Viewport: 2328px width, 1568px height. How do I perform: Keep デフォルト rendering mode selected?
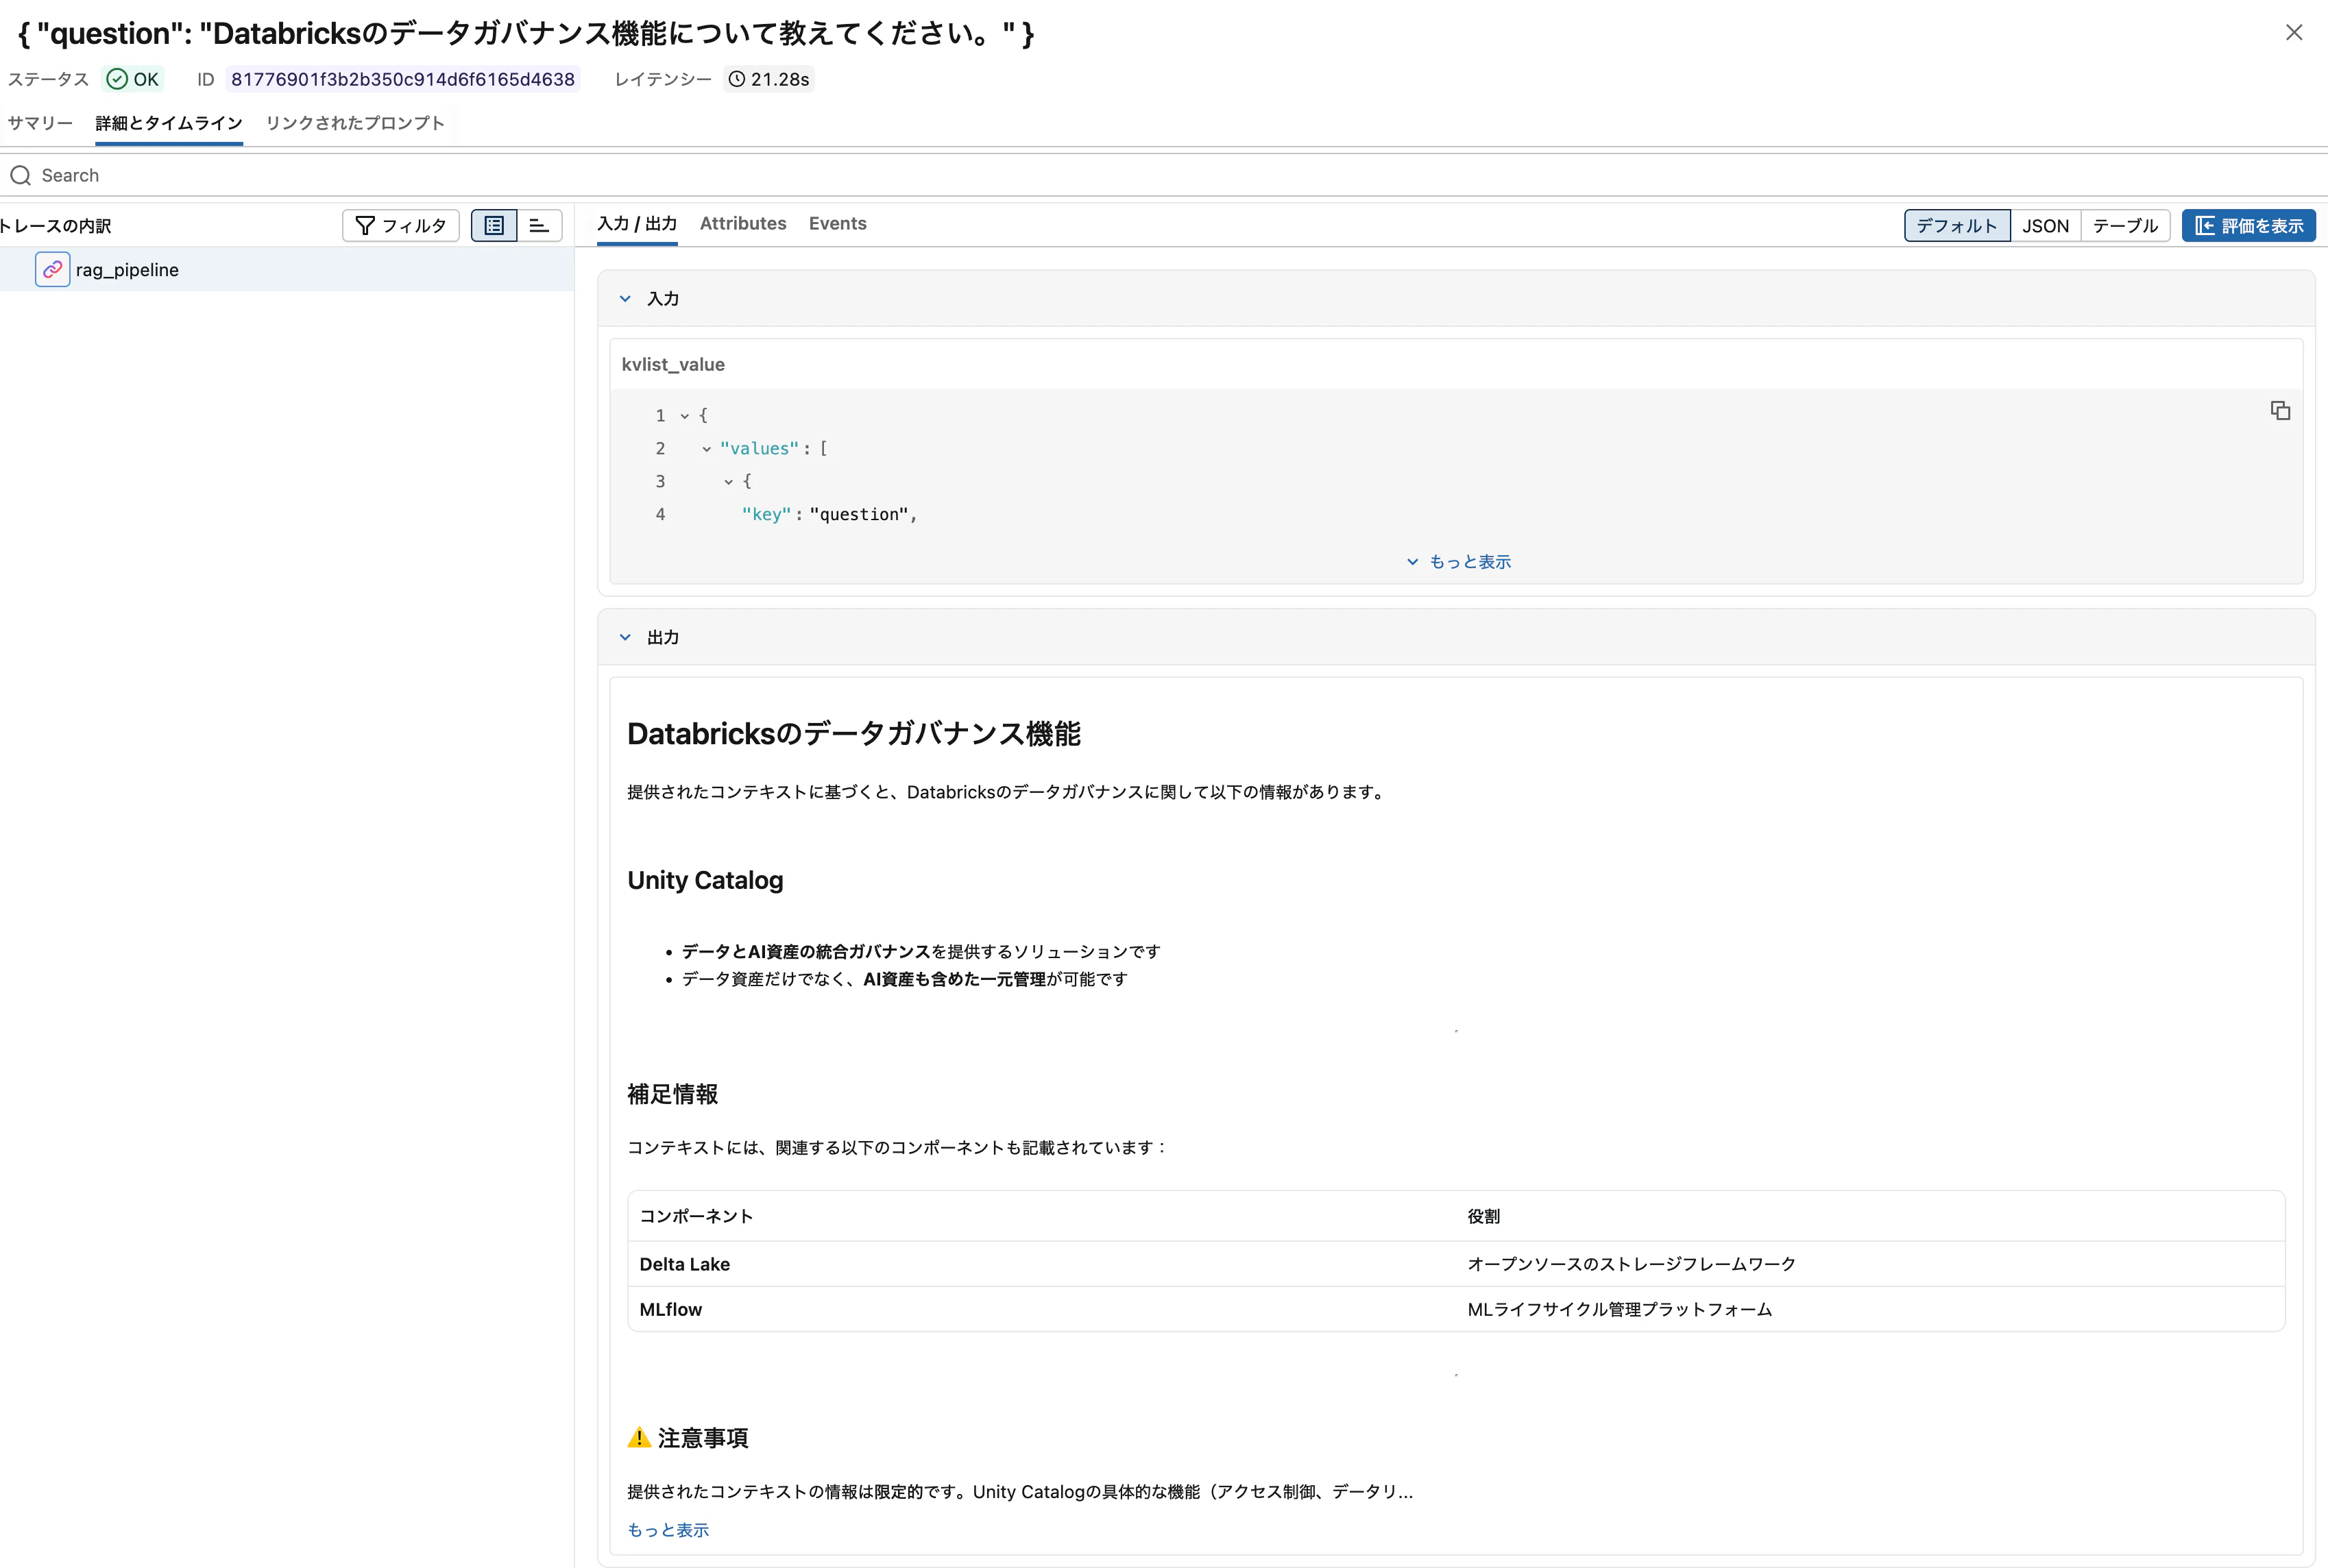pyautogui.click(x=1956, y=225)
